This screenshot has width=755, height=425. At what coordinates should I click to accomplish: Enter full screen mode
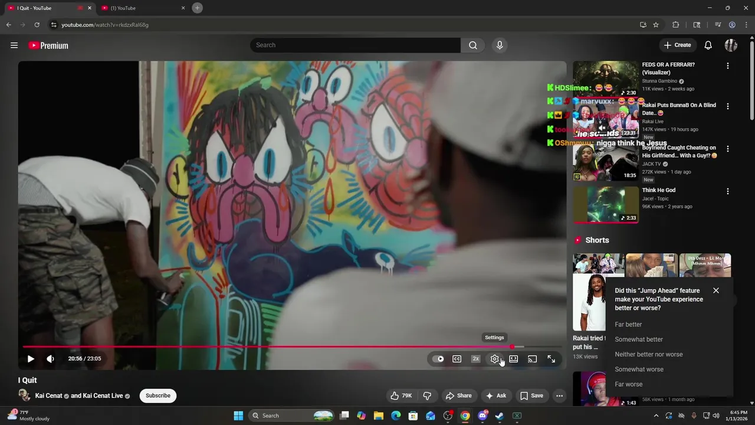(x=551, y=359)
